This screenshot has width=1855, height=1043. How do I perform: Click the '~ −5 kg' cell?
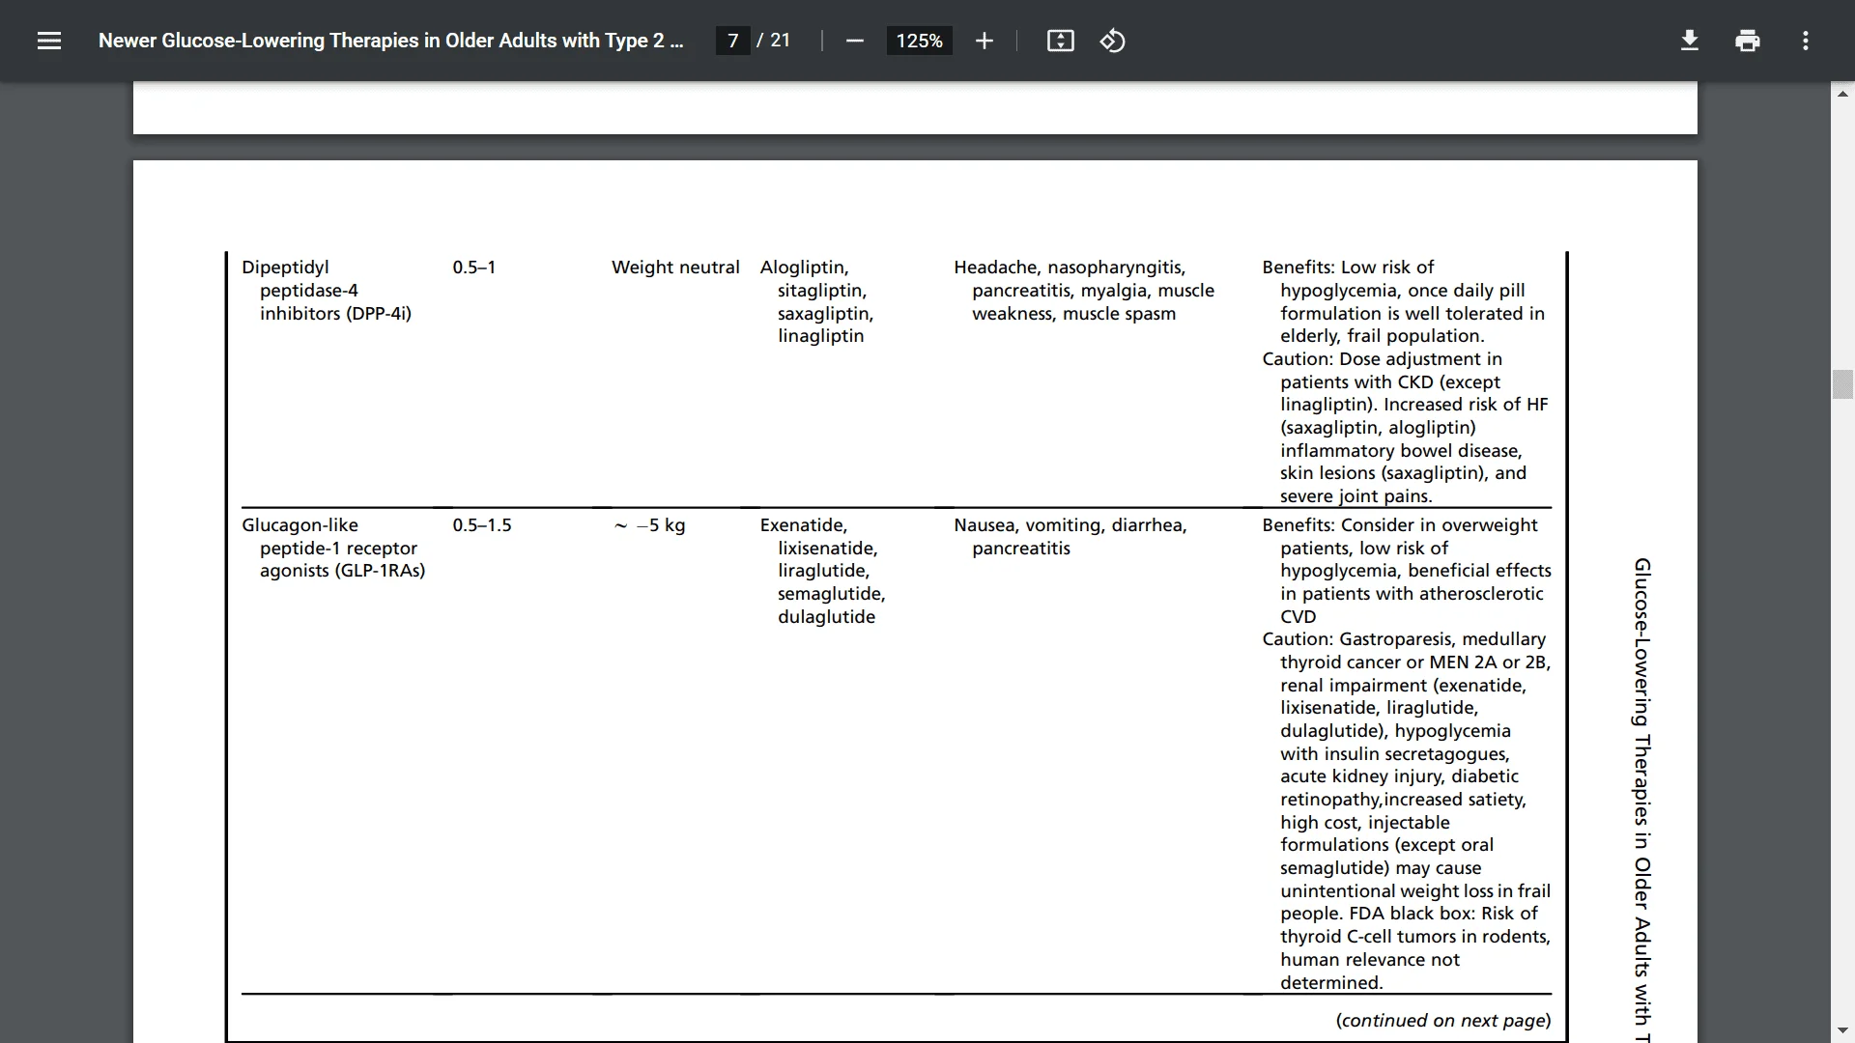(x=649, y=525)
